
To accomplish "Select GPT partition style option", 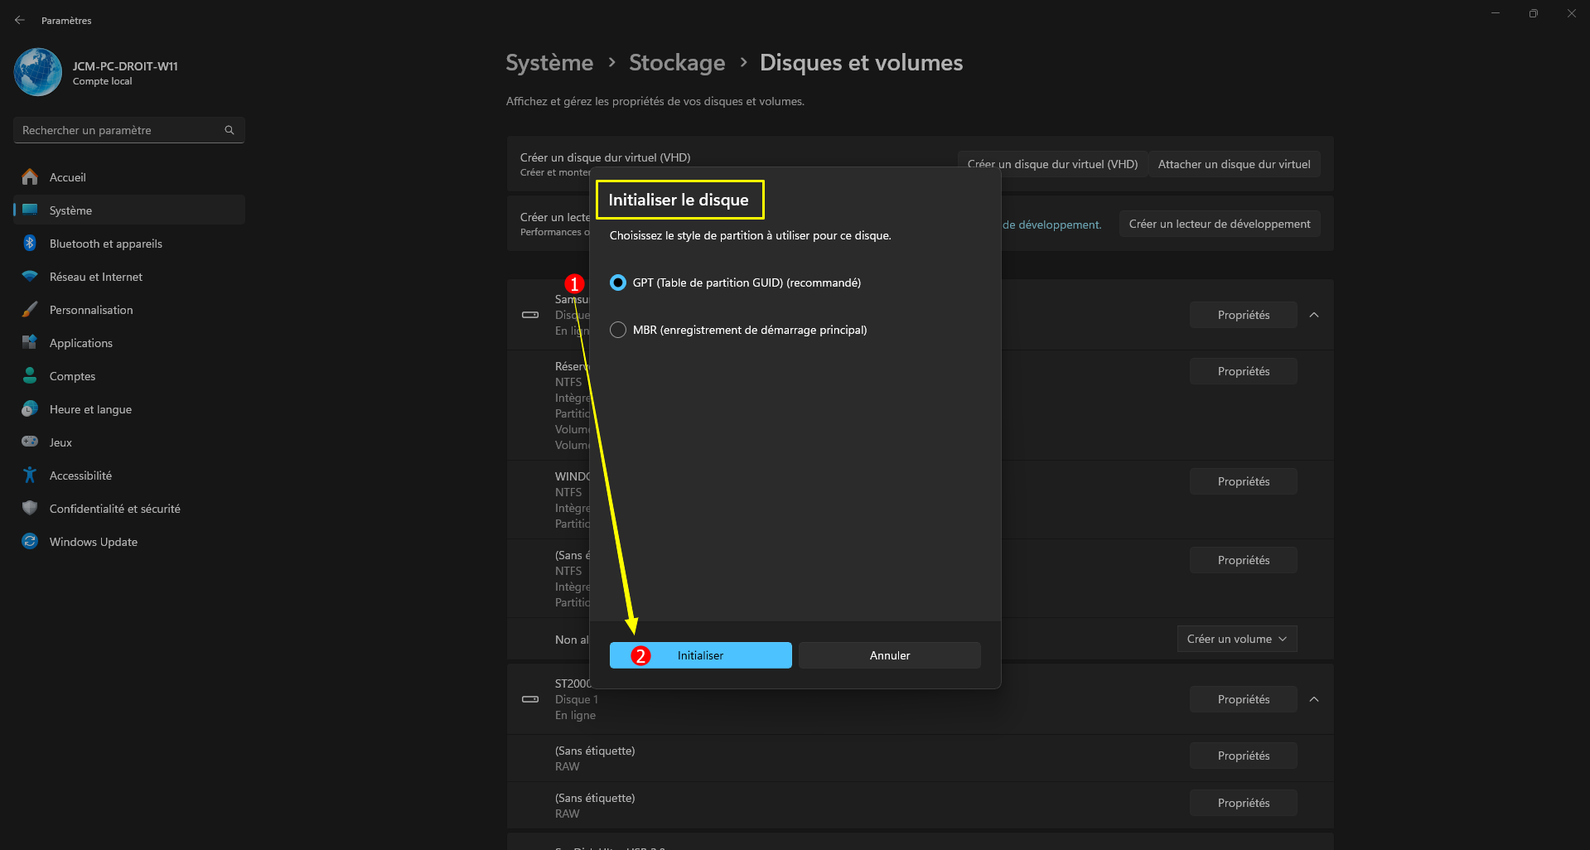I will tap(618, 283).
